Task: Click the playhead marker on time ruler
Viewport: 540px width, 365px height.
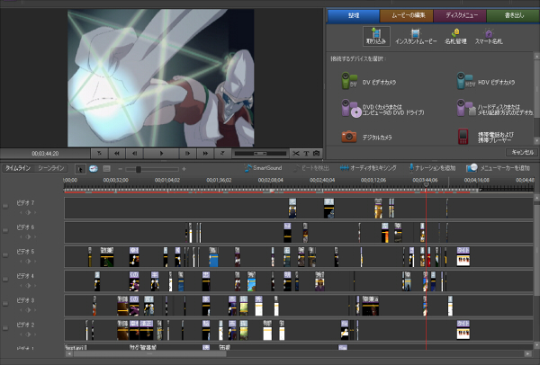Action: 426,185
